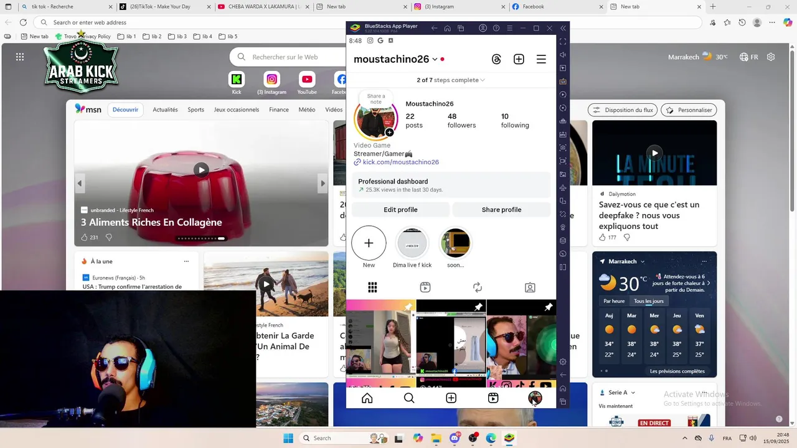The image size is (797, 448).
Task: Select Sports tab in MSN feed
Action: [196, 110]
